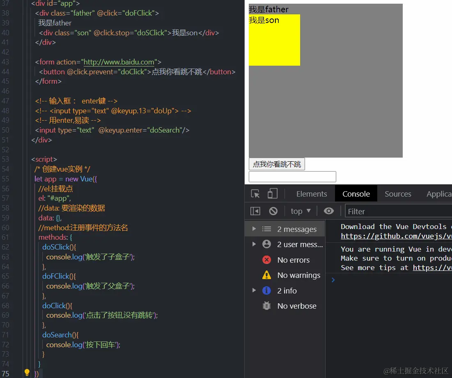The height and width of the screenshot is (378, 452).
Task: Click the doSClick(){ method definition
Action: click(59, 247)
